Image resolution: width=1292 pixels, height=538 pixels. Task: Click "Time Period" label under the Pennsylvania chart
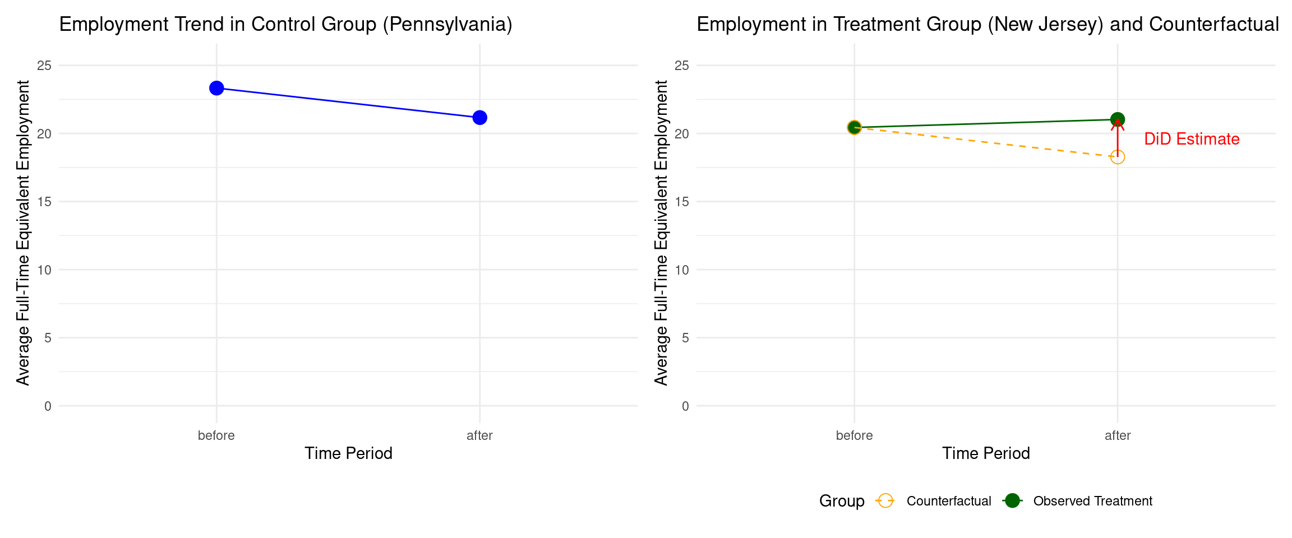(348, 453)
